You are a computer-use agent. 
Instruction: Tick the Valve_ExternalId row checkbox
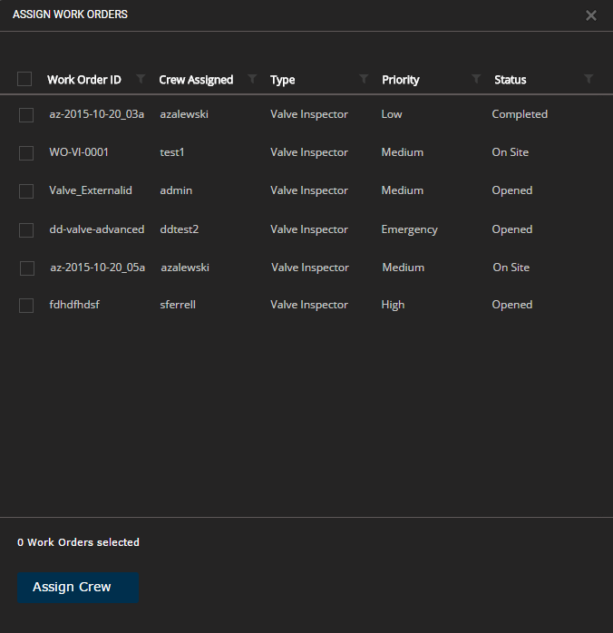coord(26,191)
